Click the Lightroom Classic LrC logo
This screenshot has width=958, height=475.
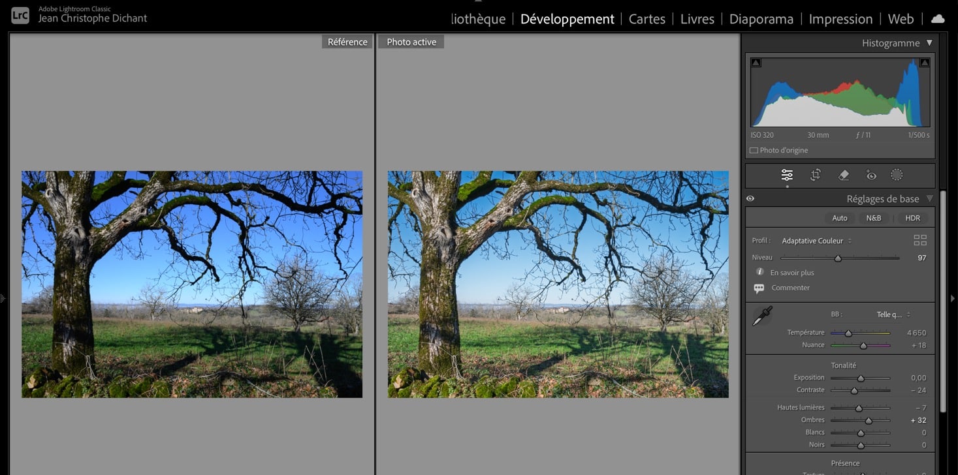pos(20,15)
